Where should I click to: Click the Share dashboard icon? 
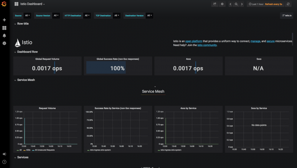click(215, 4)
